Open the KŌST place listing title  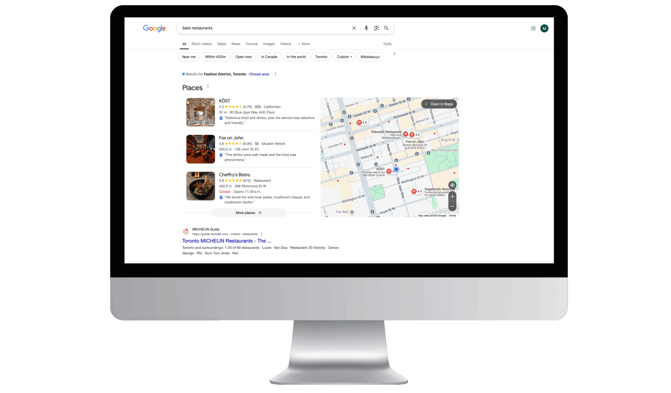pos(224,101)
